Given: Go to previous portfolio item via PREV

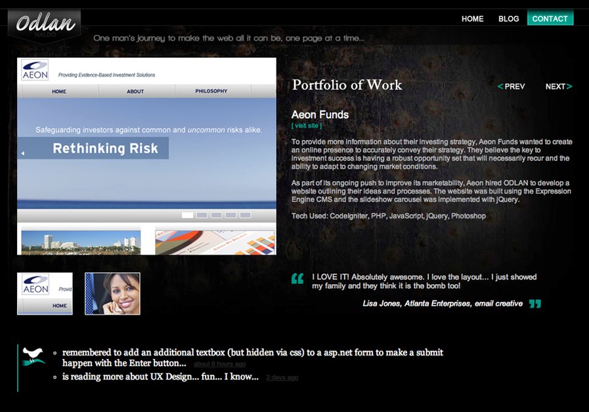Looking at the screenshot, I should (x=511, y=86).
